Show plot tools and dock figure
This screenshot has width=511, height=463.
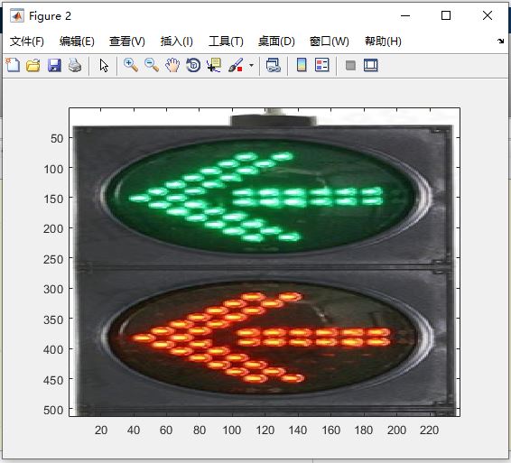tap(371, 65)
